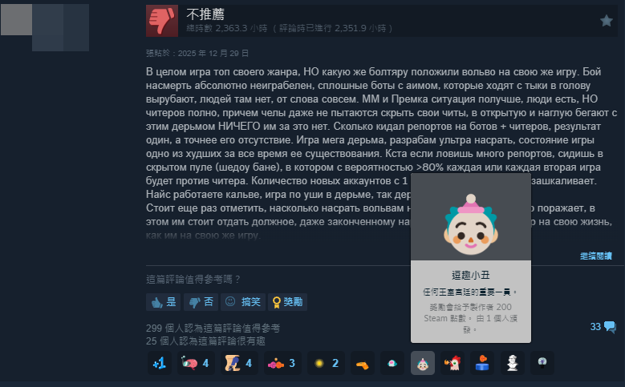This screenshot has height=387, width=625.
Task: Select the brain award with count 4
Action: [196, 363]
